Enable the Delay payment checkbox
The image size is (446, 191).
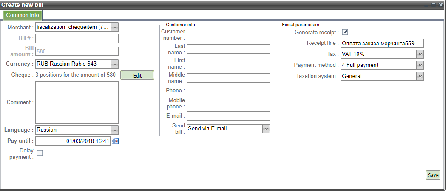point(40,153)
